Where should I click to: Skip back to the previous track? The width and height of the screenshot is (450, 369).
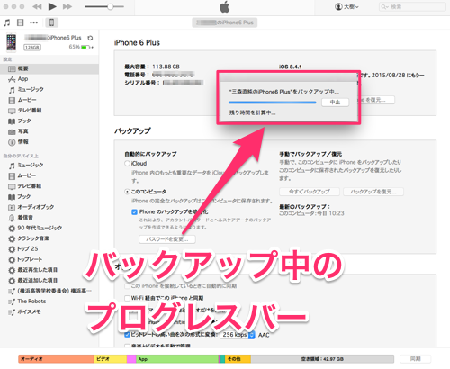[37, 6]
